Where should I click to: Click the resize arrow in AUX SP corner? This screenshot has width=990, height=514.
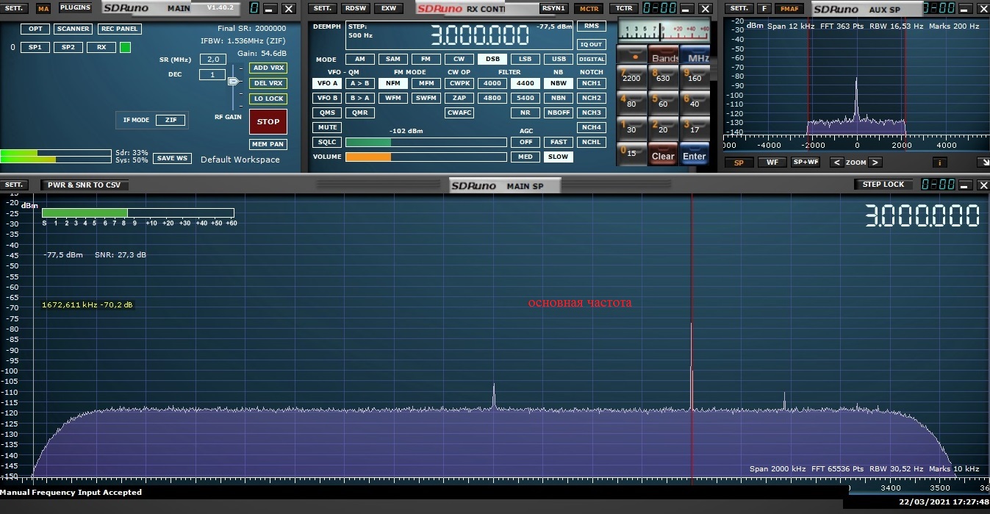(x=983, y=163)
